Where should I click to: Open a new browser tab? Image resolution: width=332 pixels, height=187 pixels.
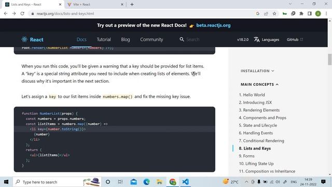tap(132, 4)
